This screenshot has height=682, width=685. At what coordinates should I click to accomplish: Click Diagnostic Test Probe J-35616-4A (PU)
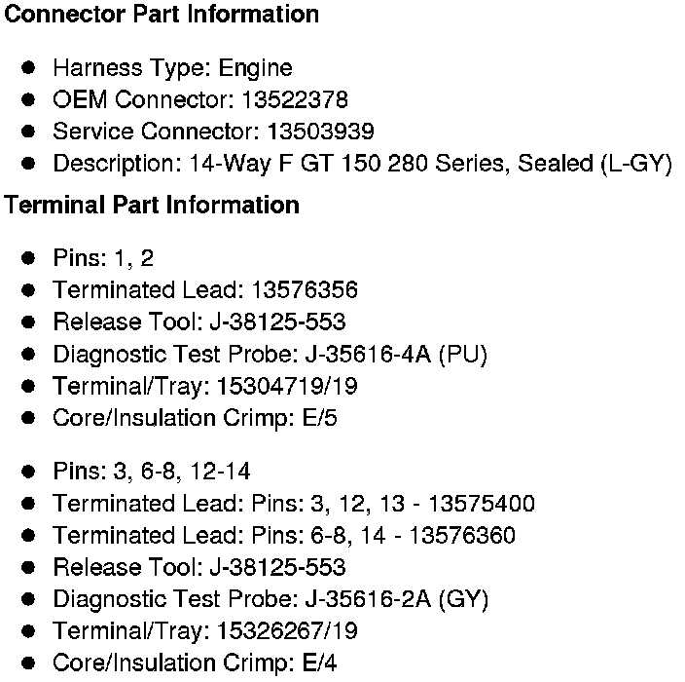pos(270,355)
